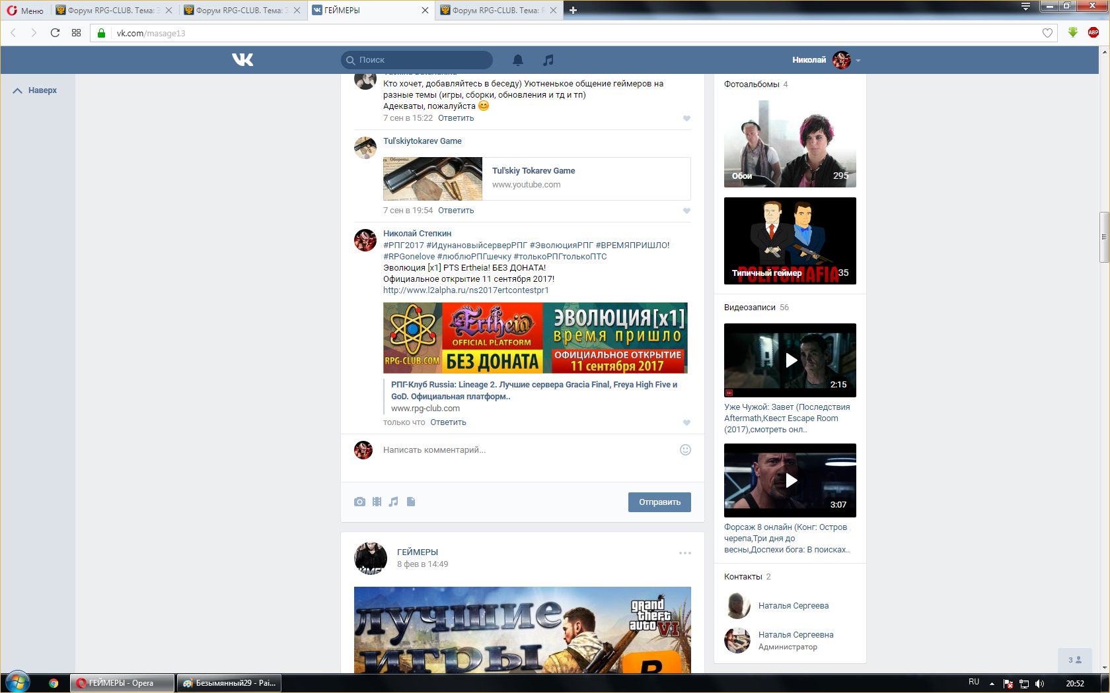Open the l2alpha.ru link in comment
Viewport: 1110px width, 693px height.
pos(466,290)
